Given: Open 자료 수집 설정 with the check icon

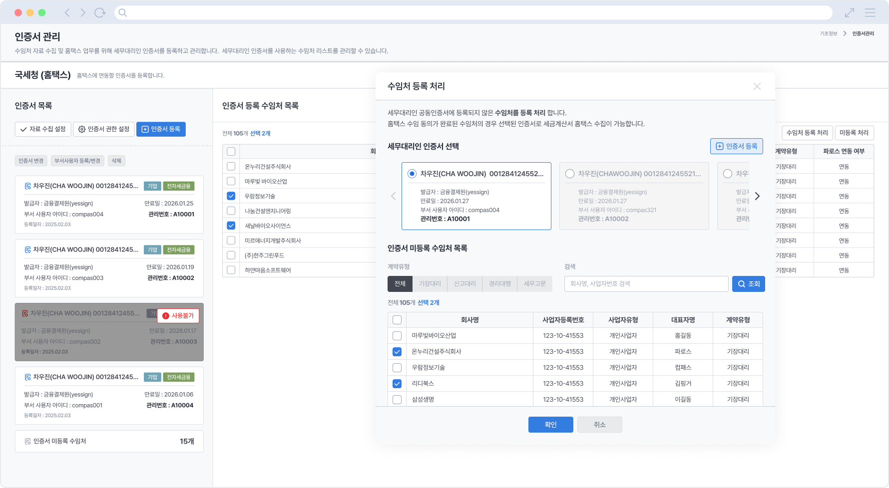Looking at the screenshot, I should [42, 129].
